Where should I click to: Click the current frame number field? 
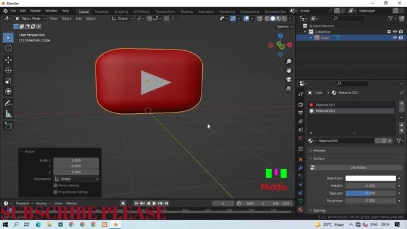point(223,204)
